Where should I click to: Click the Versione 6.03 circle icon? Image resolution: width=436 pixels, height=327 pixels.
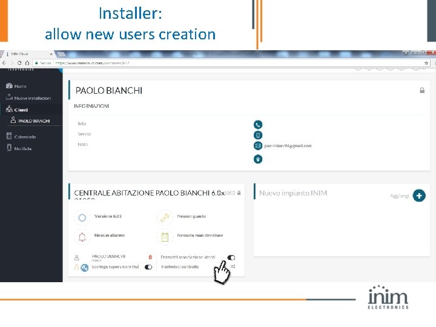click(82, 217)
